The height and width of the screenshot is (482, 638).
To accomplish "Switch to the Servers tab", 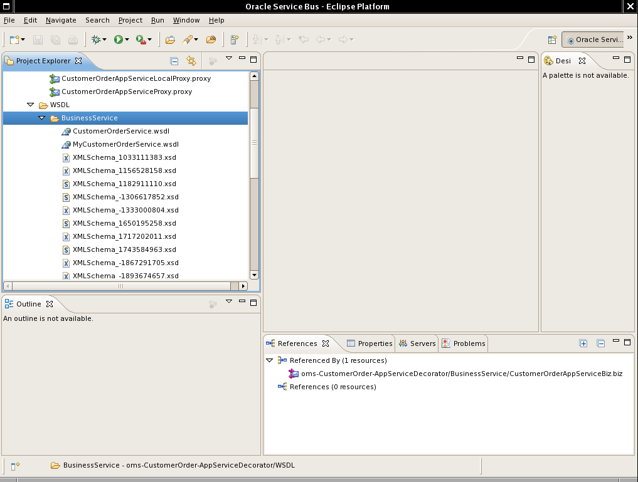I will point(417,343).
